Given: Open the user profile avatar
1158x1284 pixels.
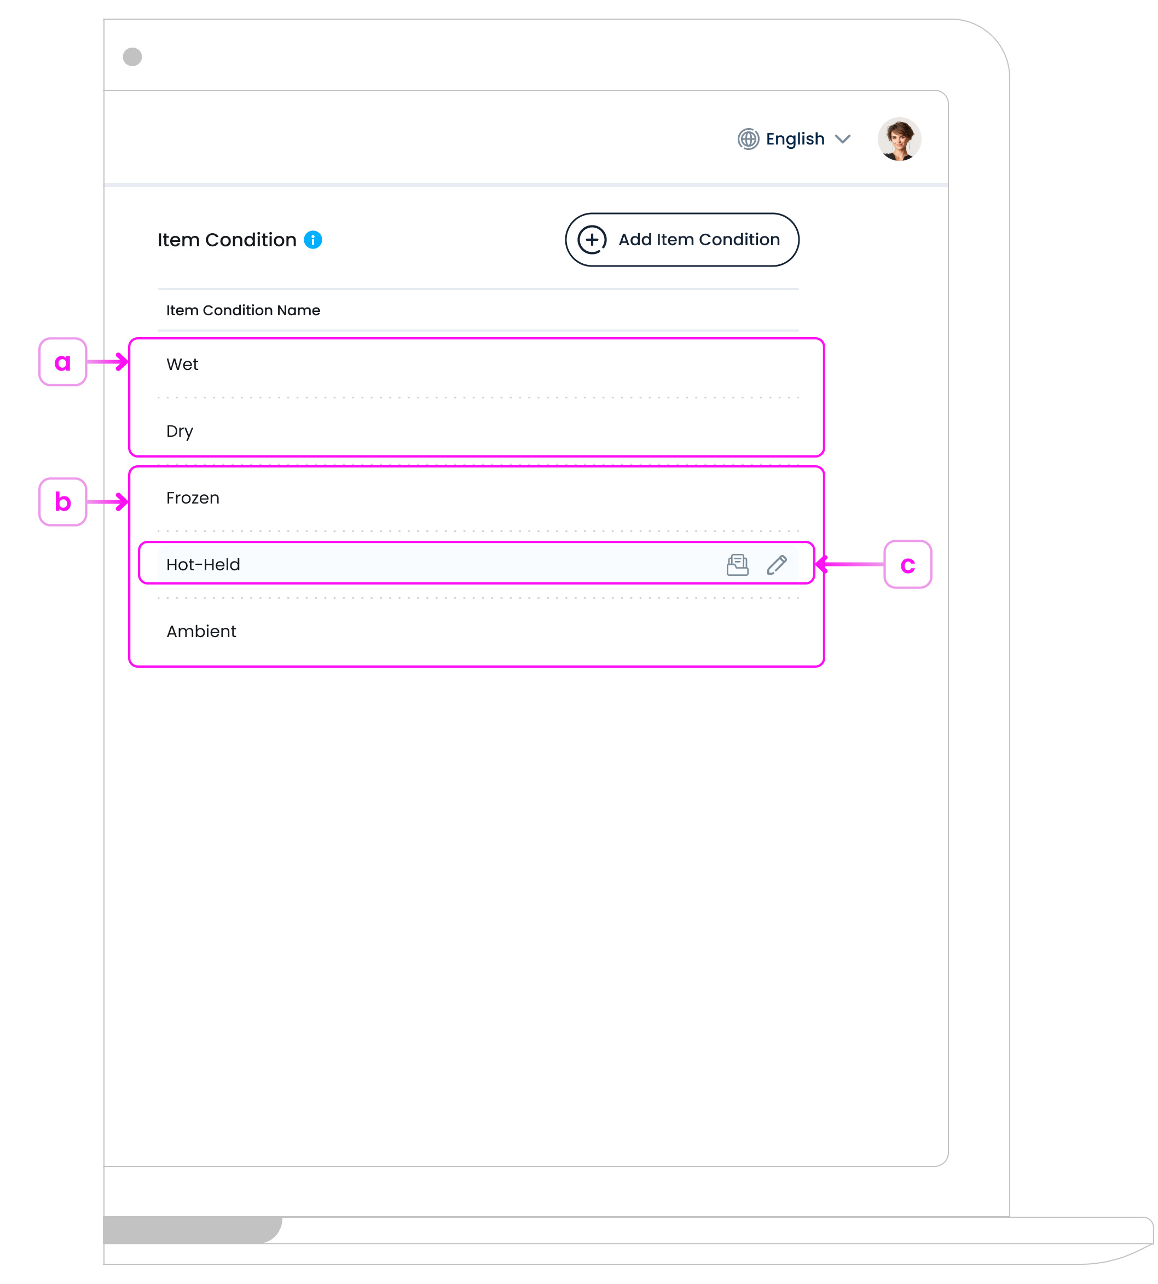Looking at the screenshot, I should [899, 138].
